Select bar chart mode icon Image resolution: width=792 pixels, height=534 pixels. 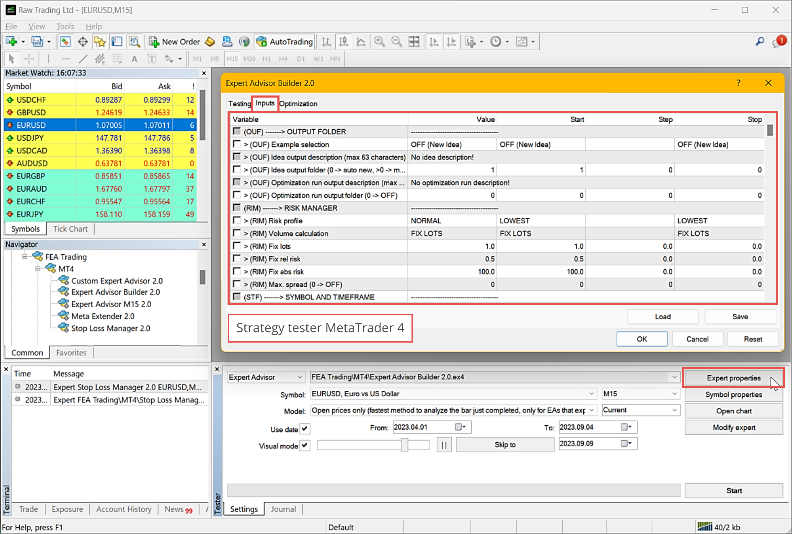[326, 41]
